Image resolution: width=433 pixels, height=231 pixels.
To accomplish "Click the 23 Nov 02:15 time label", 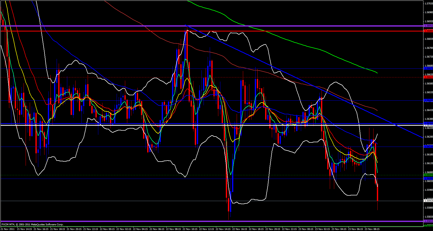I will click(x=323, y=229).
